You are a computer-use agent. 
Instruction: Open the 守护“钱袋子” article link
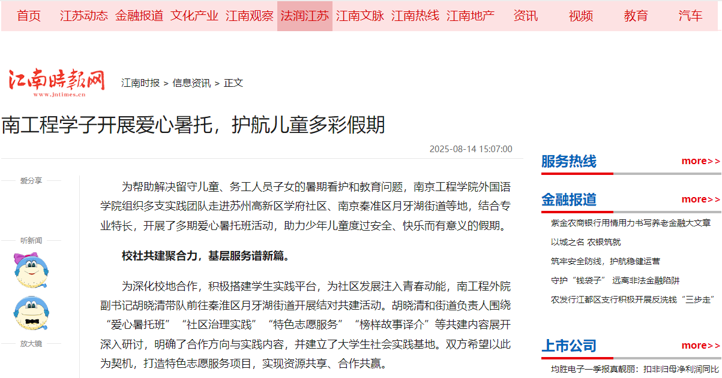pyautogui.click(x=615, y=280)
